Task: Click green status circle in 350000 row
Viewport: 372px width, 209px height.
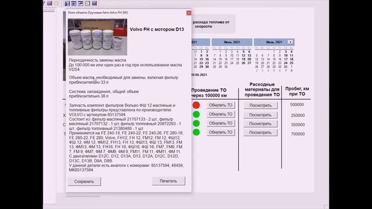Action: pyautogui.click(x=196, y=123)
